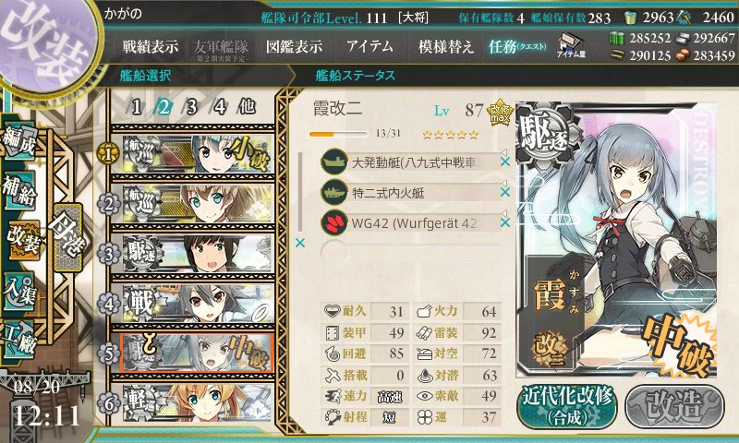Click the 近代化改修 modernization button

tap(567, 406)
